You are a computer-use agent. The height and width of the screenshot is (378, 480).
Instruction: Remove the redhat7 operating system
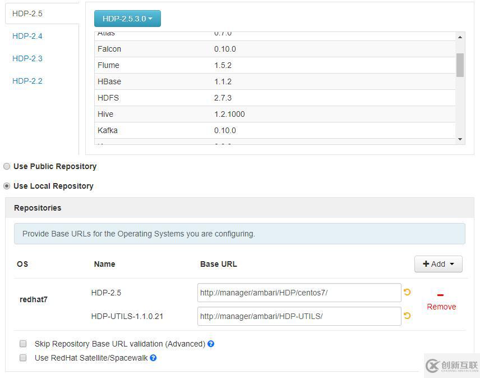pyautogui.click(x=441, y=302)
